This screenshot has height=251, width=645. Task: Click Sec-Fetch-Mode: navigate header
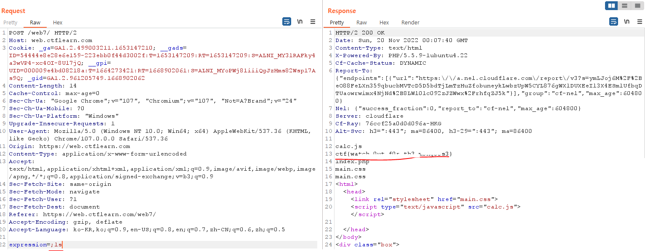point(54,192)
